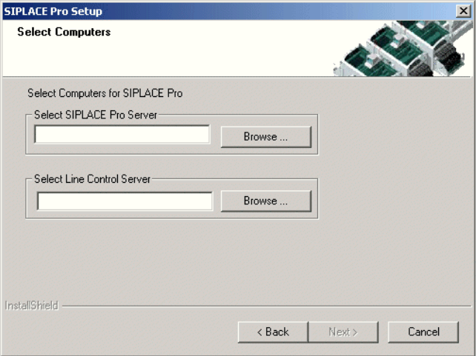
Task: Browse for the SIPLACE Pro Server
Action: (266, 137)
